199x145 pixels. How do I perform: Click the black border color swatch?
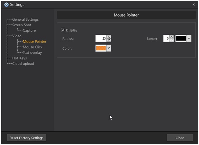click(181, 39)
